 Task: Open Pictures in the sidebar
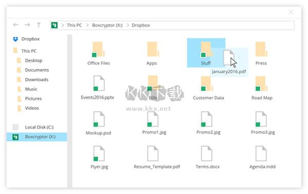pyautogui.click(x=29, y=99)
